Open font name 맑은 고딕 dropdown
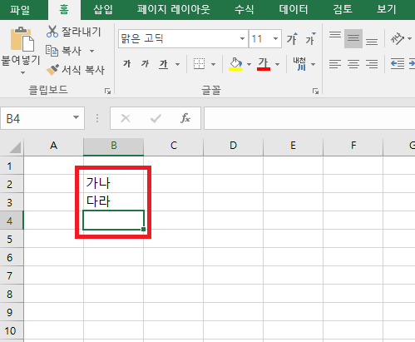The width and height of the screenshot is (415, 342). [x=242, y=38]
